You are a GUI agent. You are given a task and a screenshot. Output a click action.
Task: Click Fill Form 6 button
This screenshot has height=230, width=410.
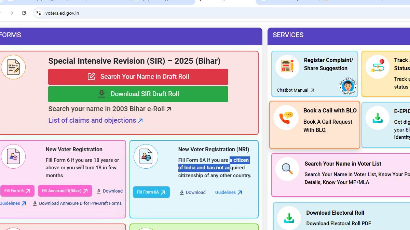coord(17,191)
